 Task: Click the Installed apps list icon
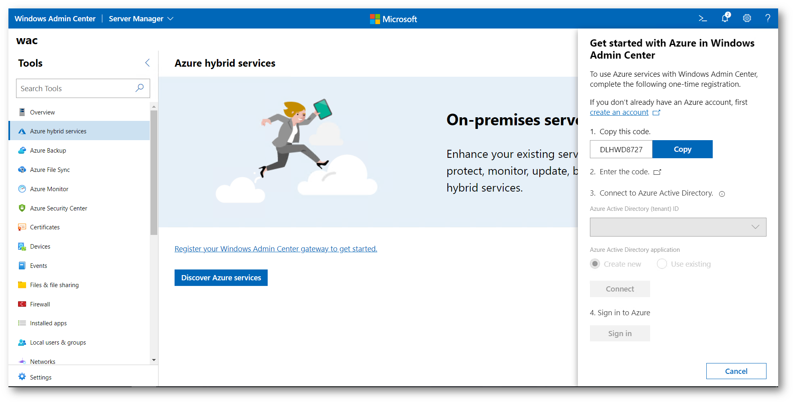click(22, 323)
